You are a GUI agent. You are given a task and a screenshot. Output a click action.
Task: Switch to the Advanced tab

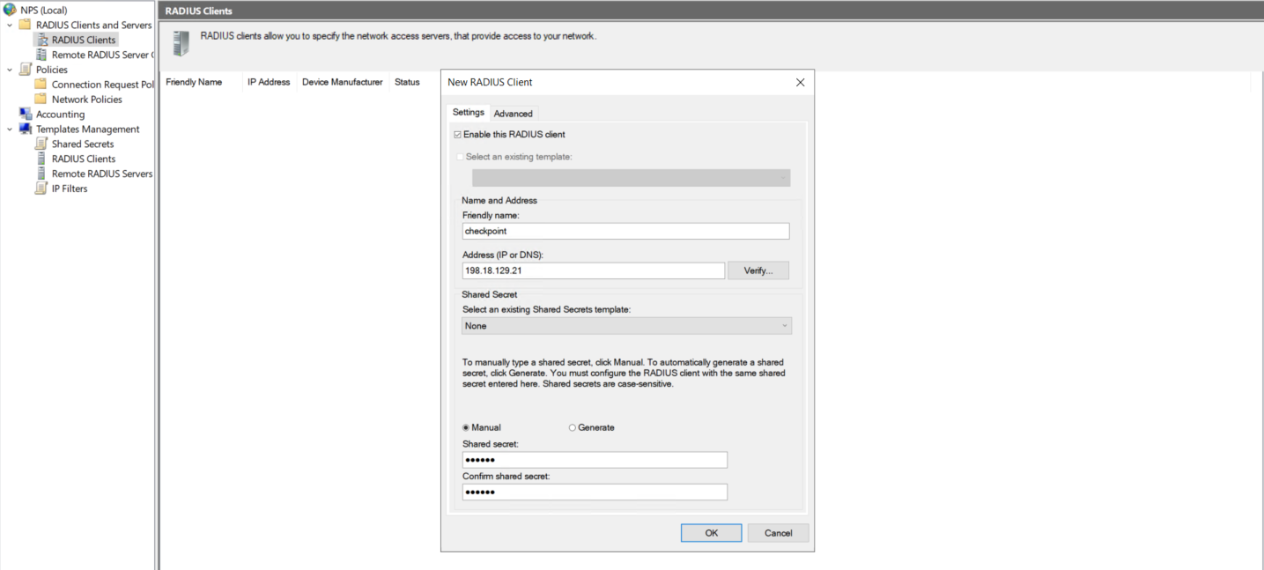pos(513,114)
